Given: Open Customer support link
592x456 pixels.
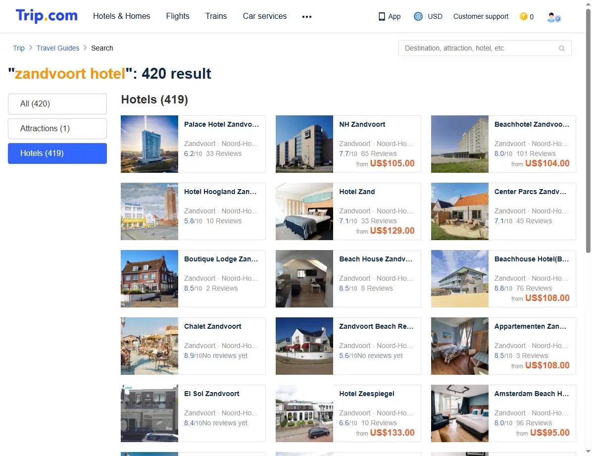Looking at the screenshot, I should [x=481, y=17].
